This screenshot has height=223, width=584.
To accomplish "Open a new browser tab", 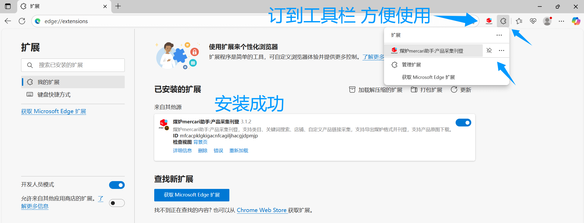I will coord(118,6).
